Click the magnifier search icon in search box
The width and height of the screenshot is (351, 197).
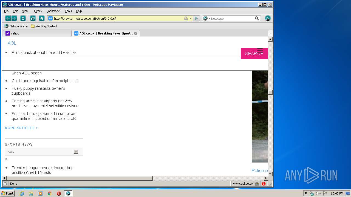257,18
